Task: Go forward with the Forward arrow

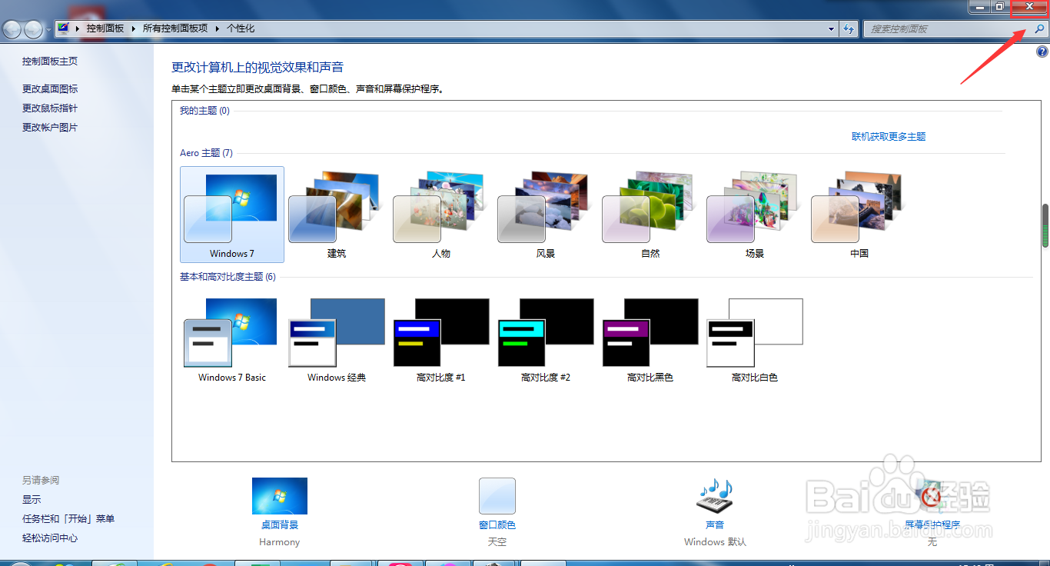Action: click(x=33, y=29)
